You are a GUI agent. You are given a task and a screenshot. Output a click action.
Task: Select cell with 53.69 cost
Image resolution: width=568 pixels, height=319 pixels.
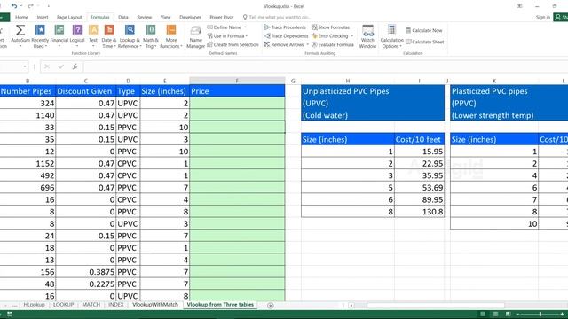[x=419, y=187]
